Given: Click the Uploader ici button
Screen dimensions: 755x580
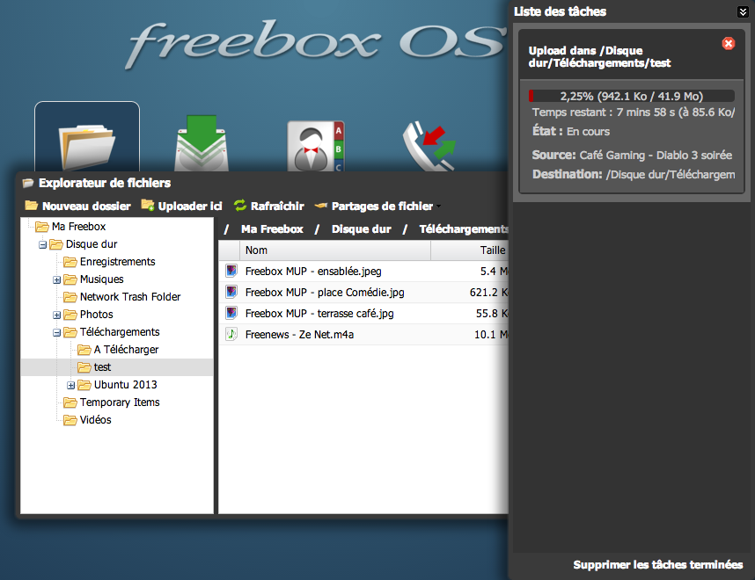Looking at the screenshot, I should click(181, 206).
